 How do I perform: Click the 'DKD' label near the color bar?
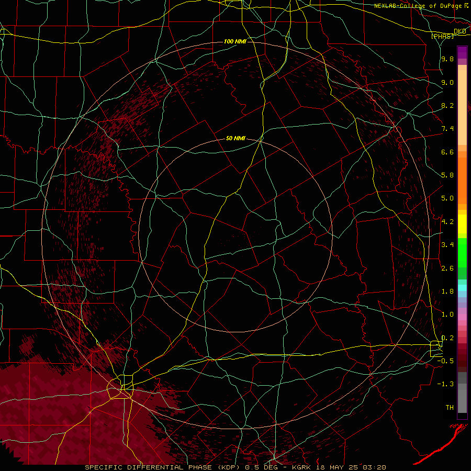tap(460, 31)
